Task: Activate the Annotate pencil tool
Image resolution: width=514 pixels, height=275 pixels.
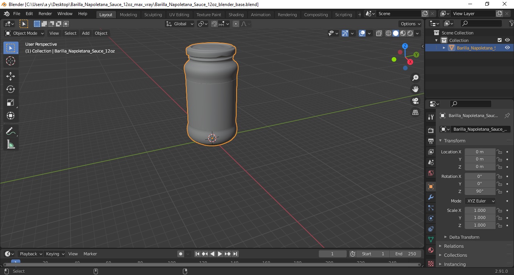Action: 11,131
